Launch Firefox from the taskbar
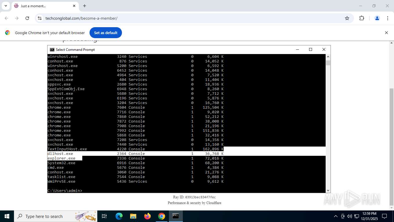Image resolution: width=394 pixels, height=222 pixels. tap(147, 216)
